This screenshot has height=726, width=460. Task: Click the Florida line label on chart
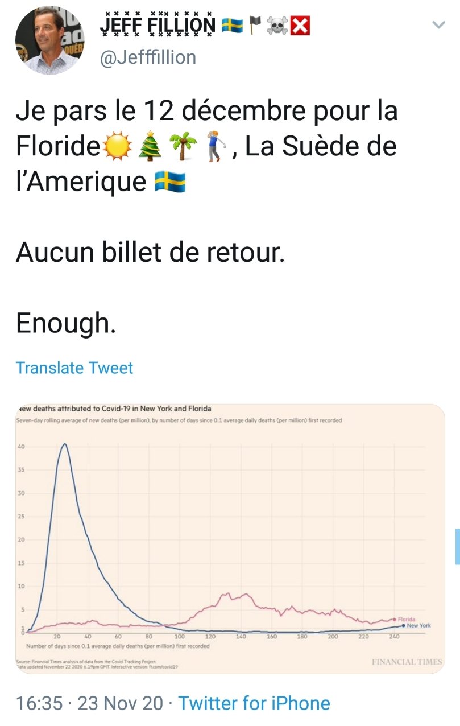pos(407,619)
